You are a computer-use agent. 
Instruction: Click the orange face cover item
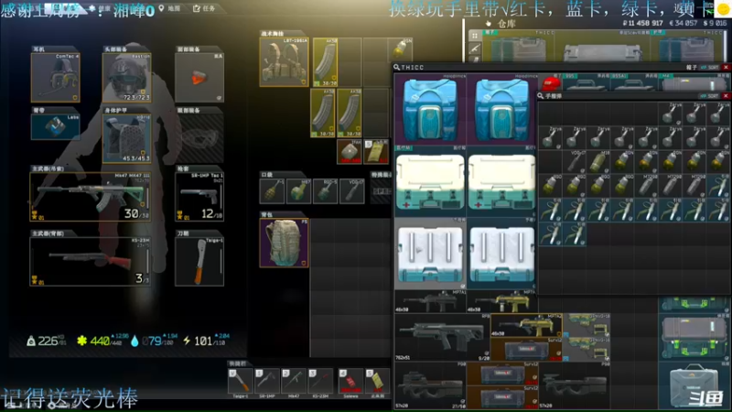pyautogui.click(x=199, y=77)
